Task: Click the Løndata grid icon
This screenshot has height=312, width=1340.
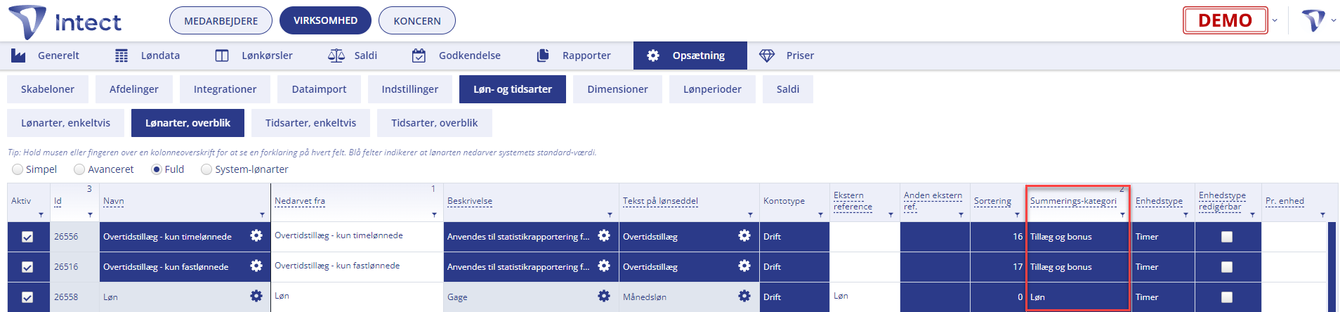Action: [x=121, y=56]
